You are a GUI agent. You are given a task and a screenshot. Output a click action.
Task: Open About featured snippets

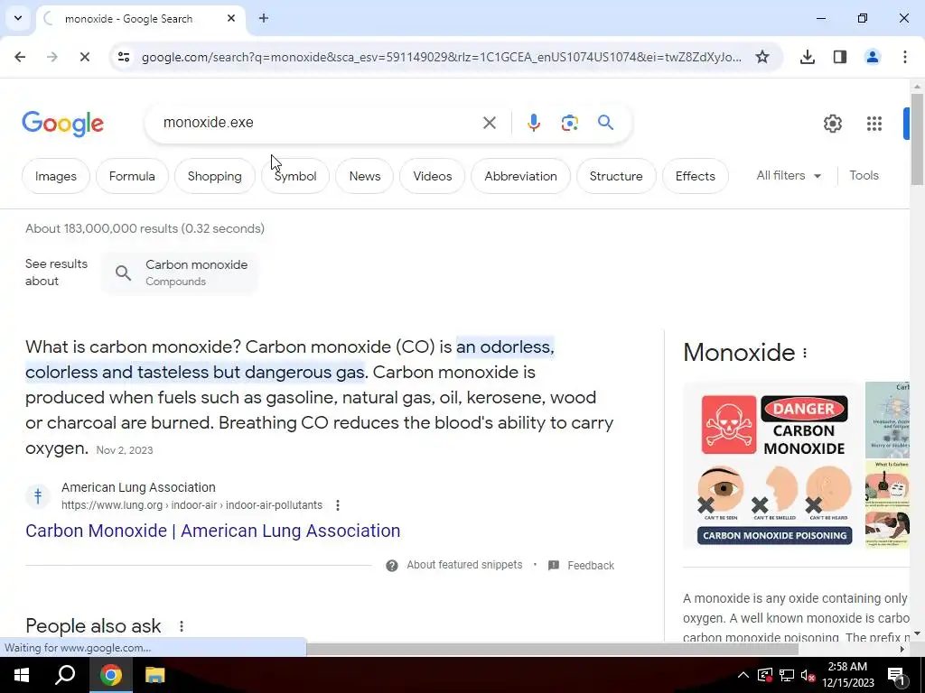tap(454, 565)
